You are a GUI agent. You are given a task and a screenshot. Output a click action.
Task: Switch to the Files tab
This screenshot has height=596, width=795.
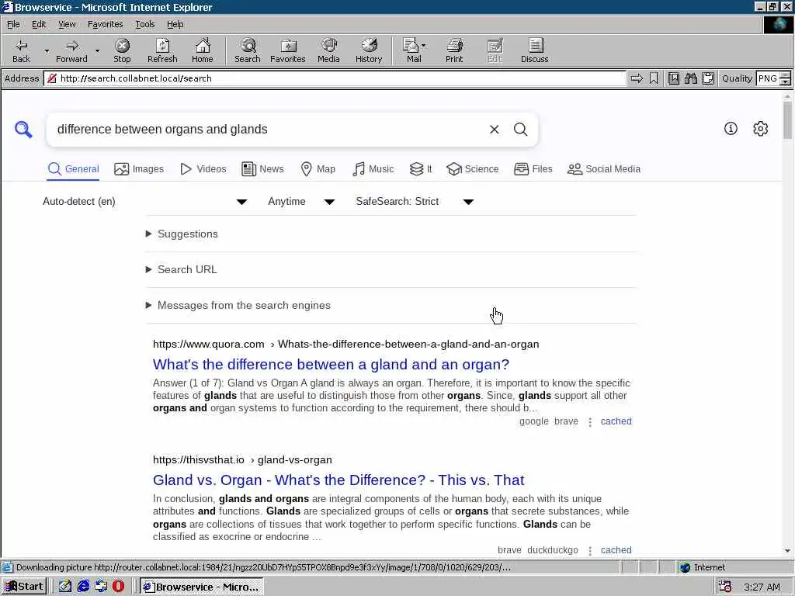point(533,169)
